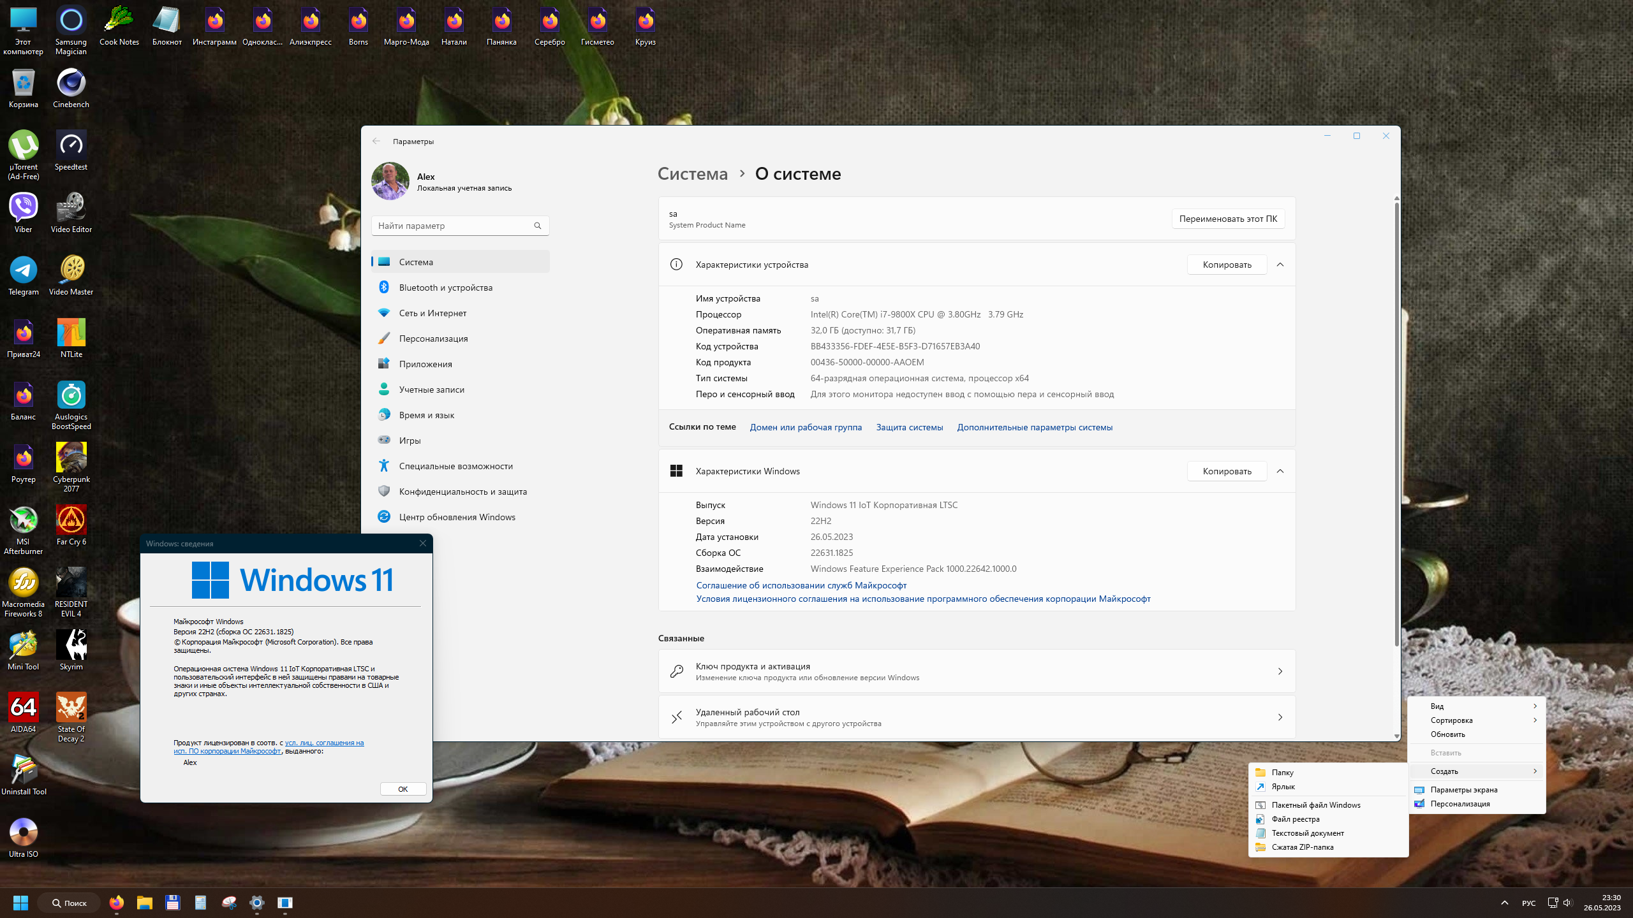Launch µTorrent desktop icon
1633x918 pixels.
(x=24, y=155)
